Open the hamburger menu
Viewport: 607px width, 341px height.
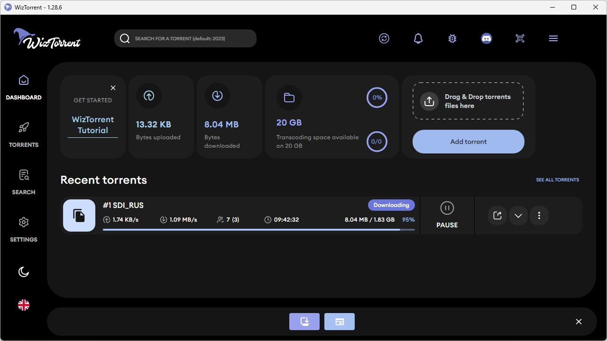[553, 38]
